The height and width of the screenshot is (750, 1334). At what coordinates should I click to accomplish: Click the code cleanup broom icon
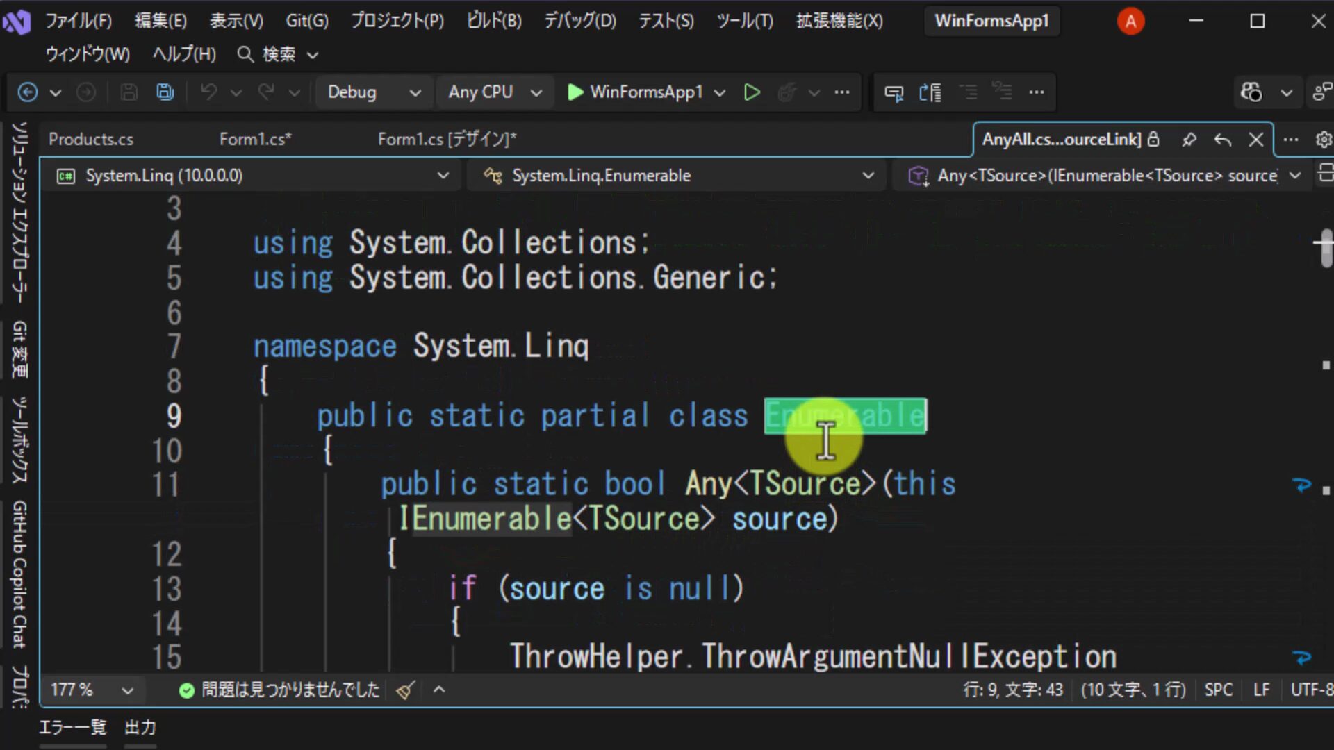406,690
